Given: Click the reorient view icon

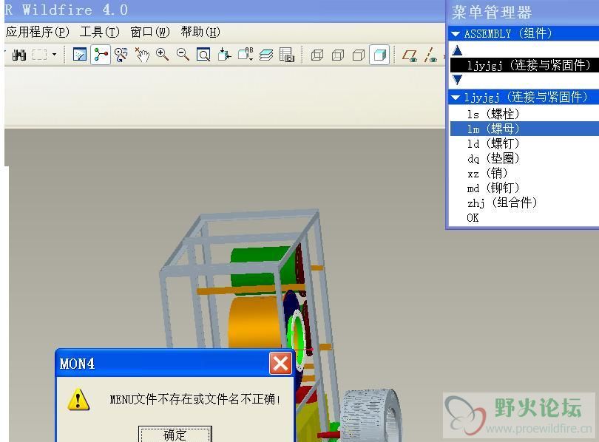Looking at the screenshot, I should tap(224, 55).
